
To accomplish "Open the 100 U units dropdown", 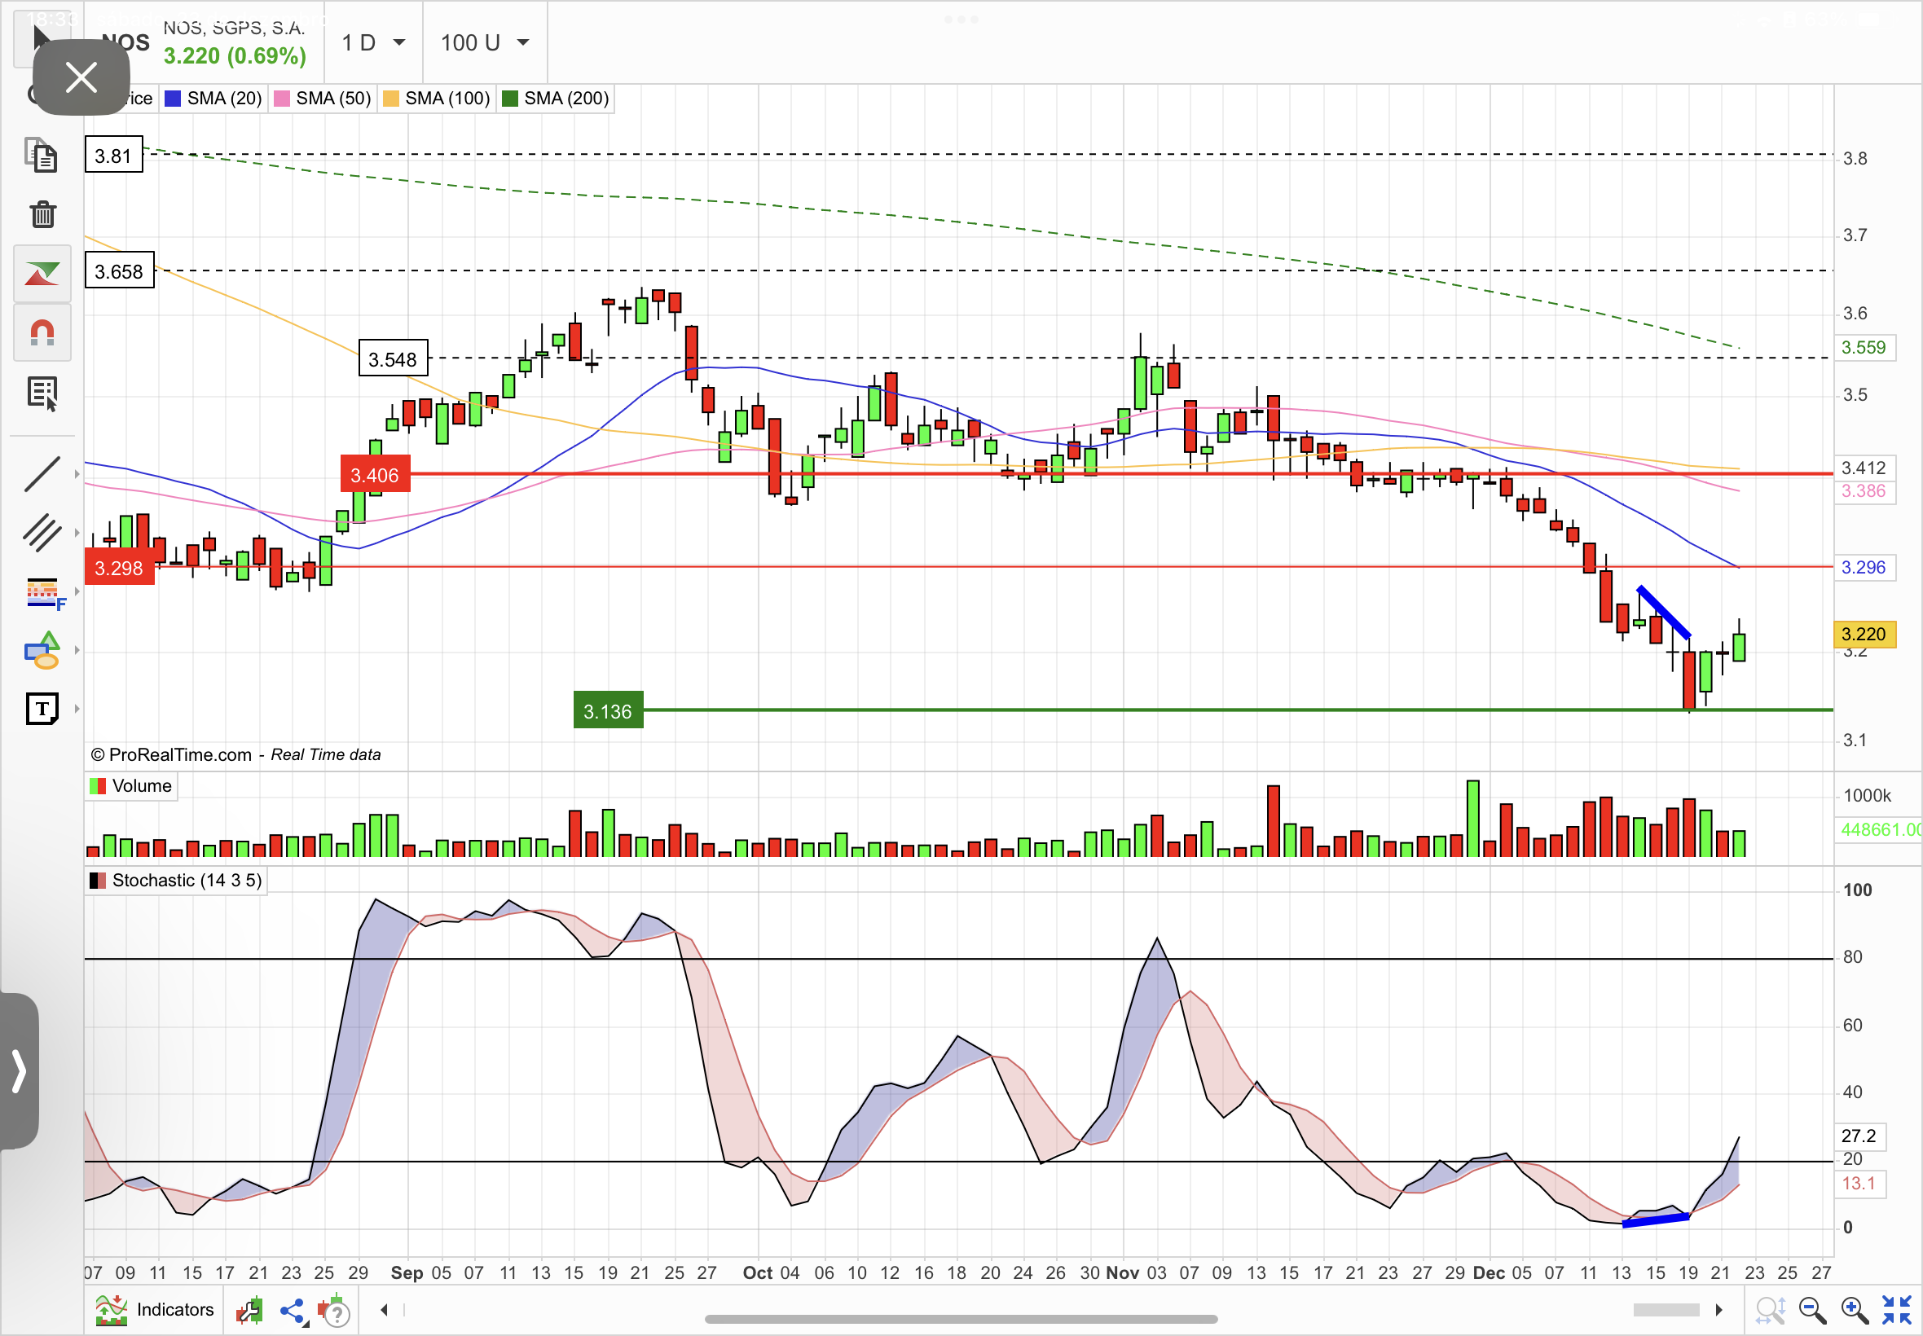I will click(x=485, y=42).
